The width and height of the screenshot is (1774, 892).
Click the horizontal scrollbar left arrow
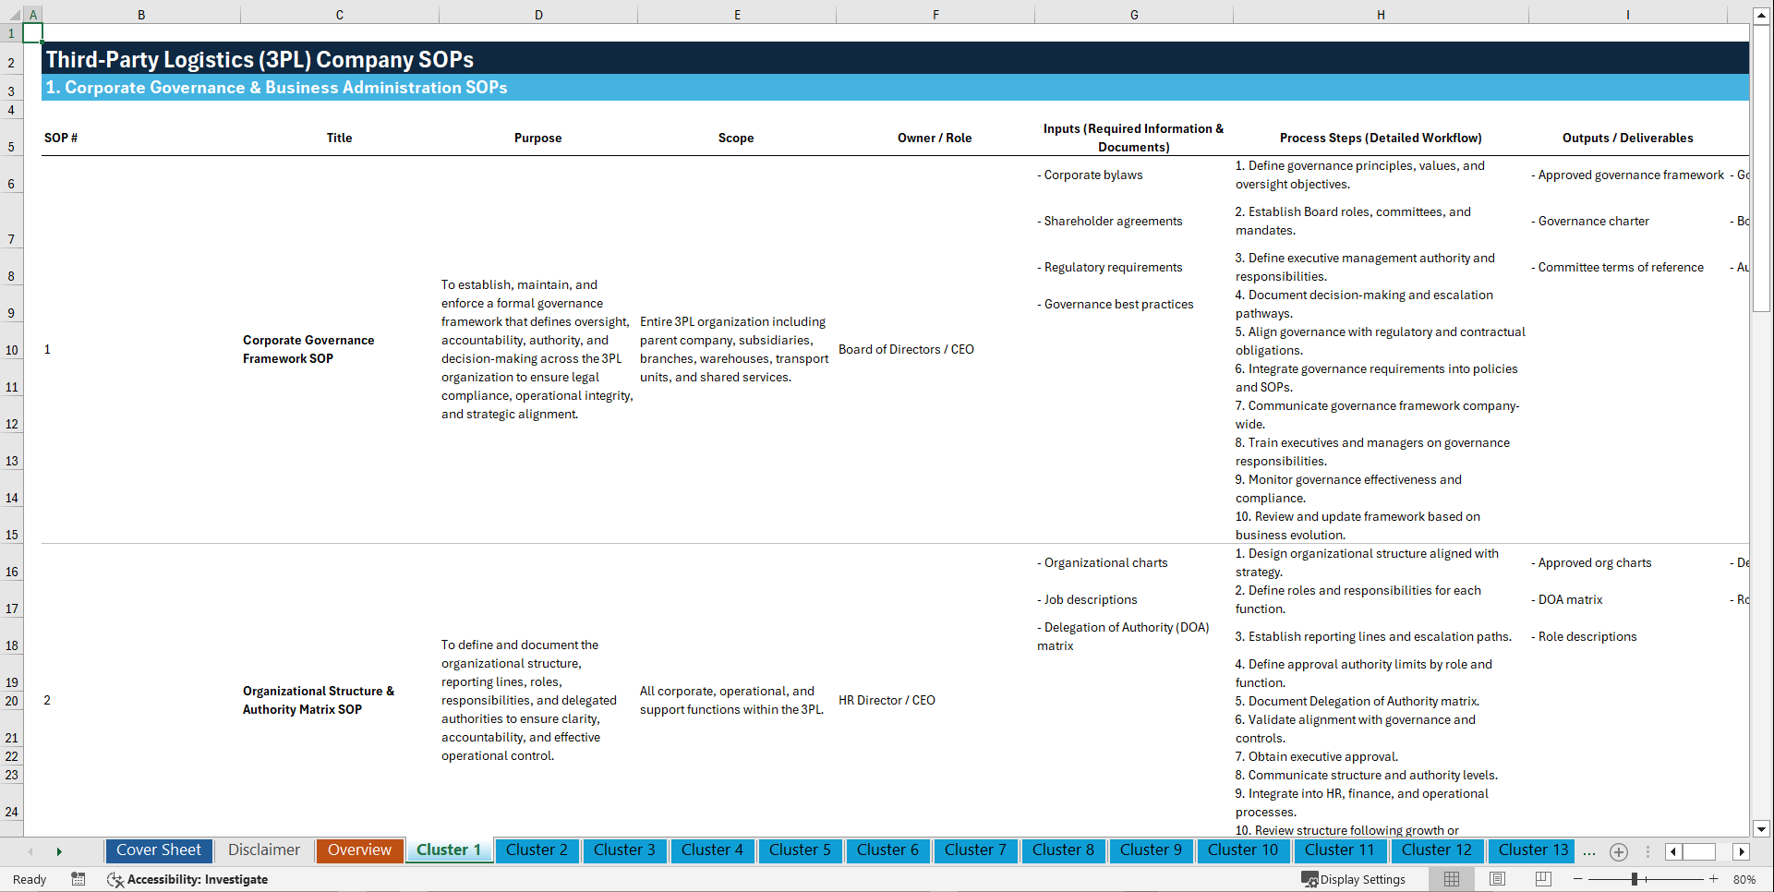pos(1671,851)
